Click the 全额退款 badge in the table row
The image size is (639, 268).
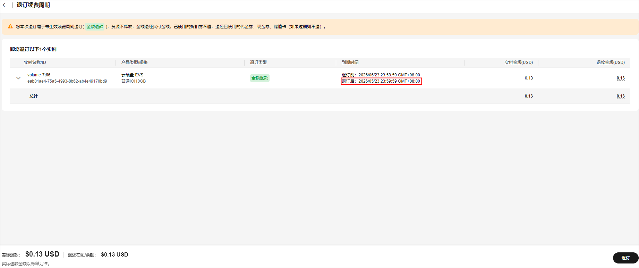[260, 78]
